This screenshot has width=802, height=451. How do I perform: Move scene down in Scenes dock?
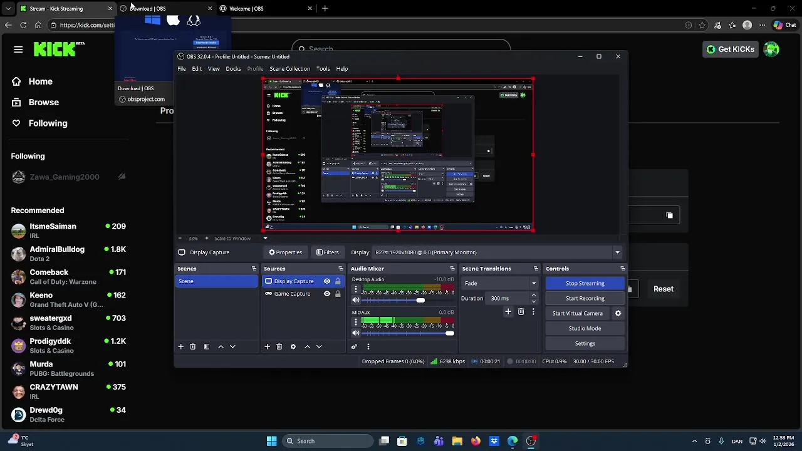tap(232, 346)
